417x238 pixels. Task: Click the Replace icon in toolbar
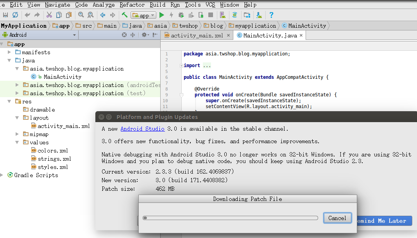coord(90,15)
